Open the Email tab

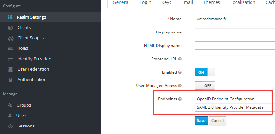click(187, 3)
